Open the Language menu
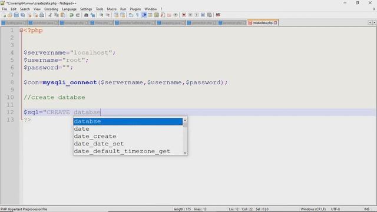 (x=70, y=9)
